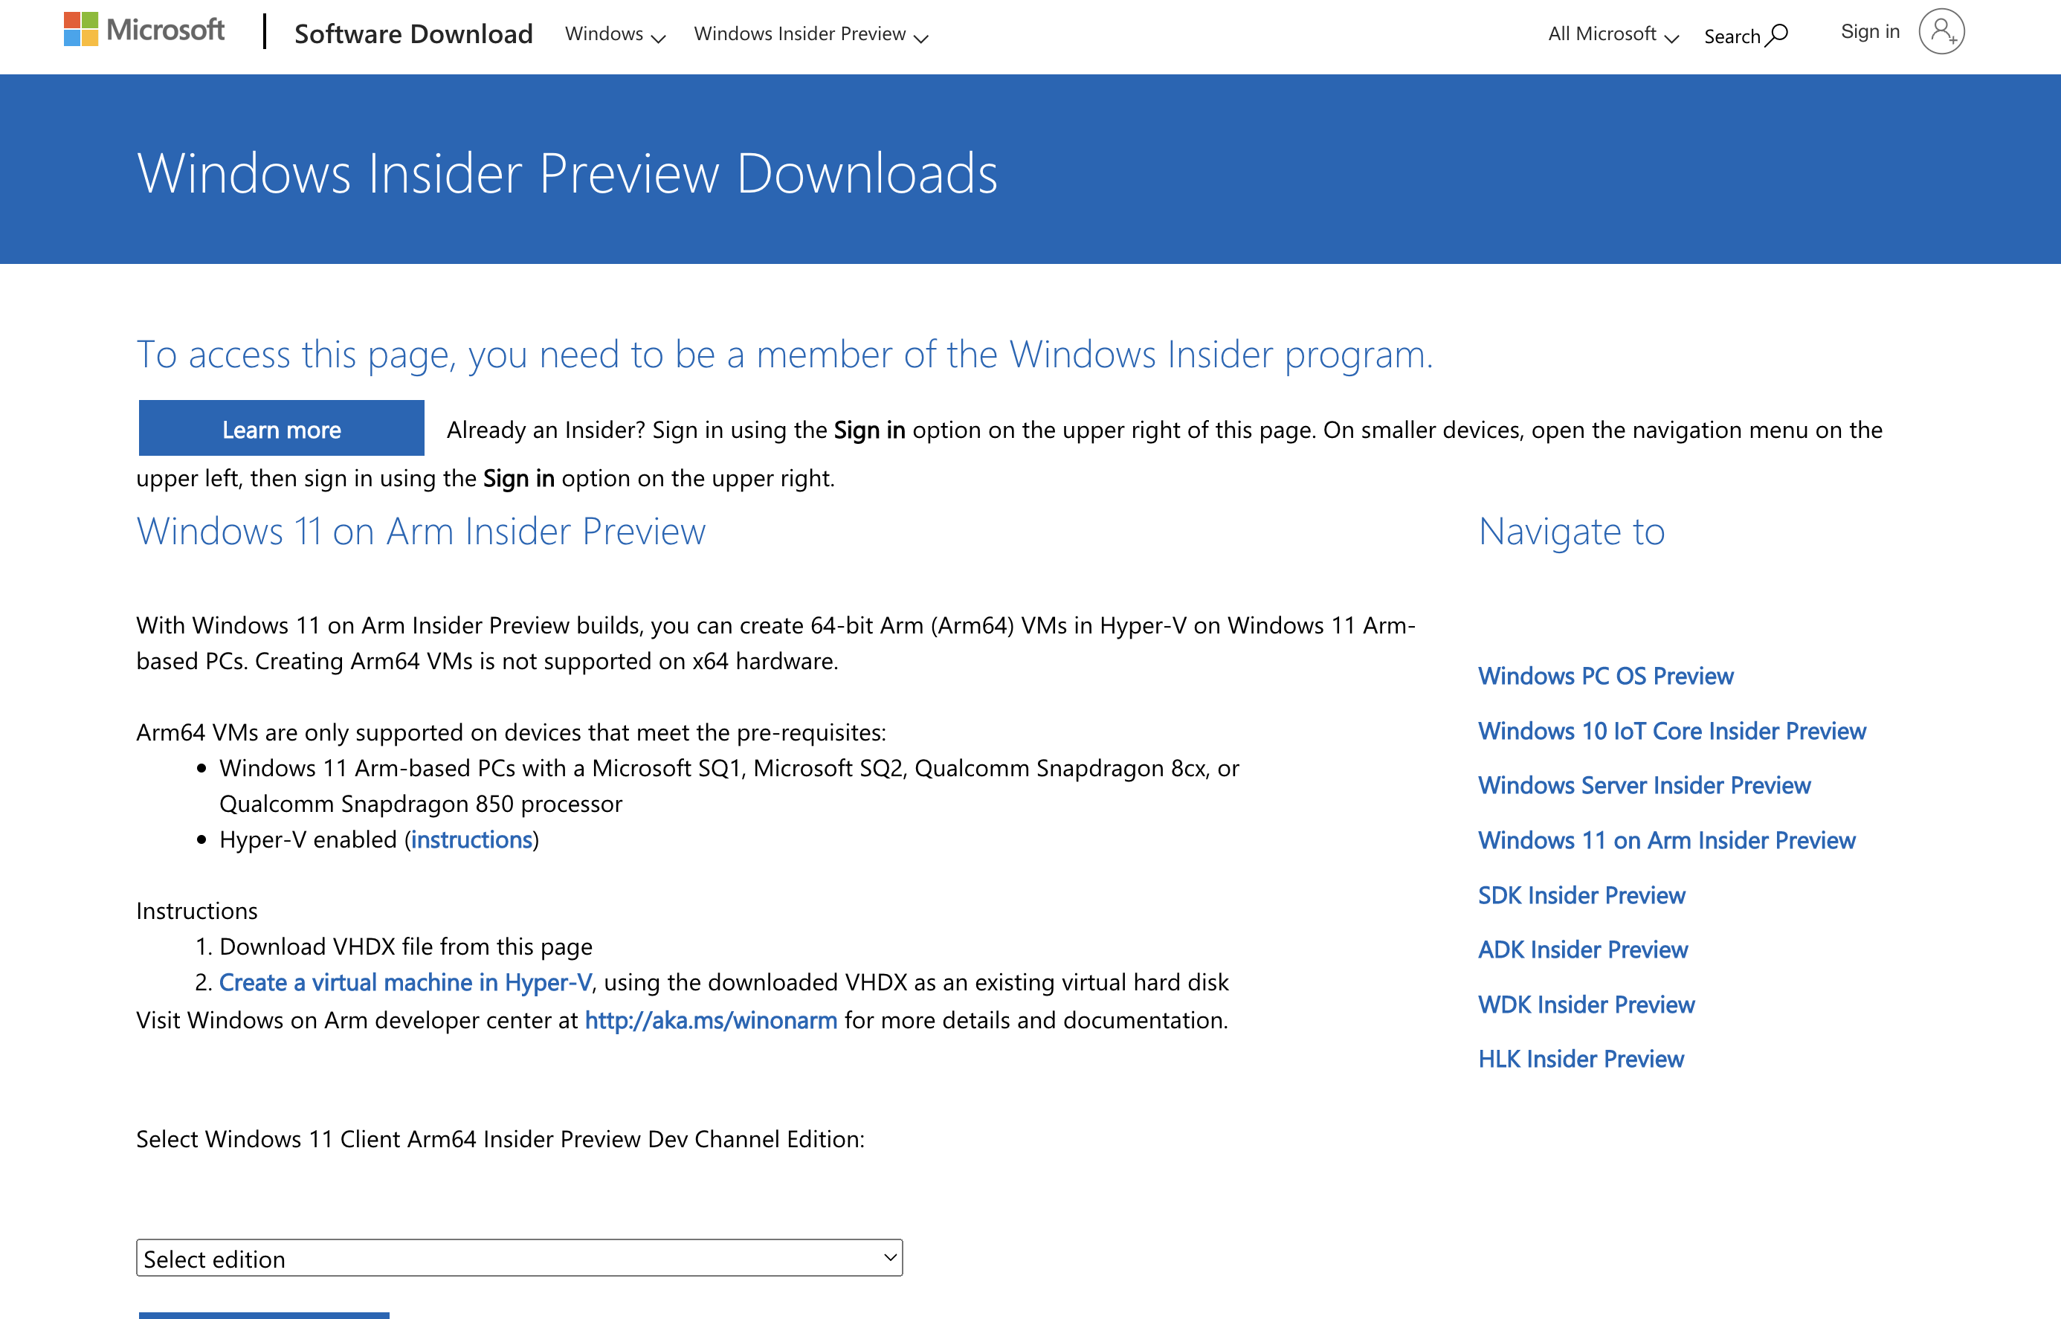Viewport: 2061px width, 1319px height.
Task: Open Windows Server Insider Preview link
Action: [x=1644, y=785]
